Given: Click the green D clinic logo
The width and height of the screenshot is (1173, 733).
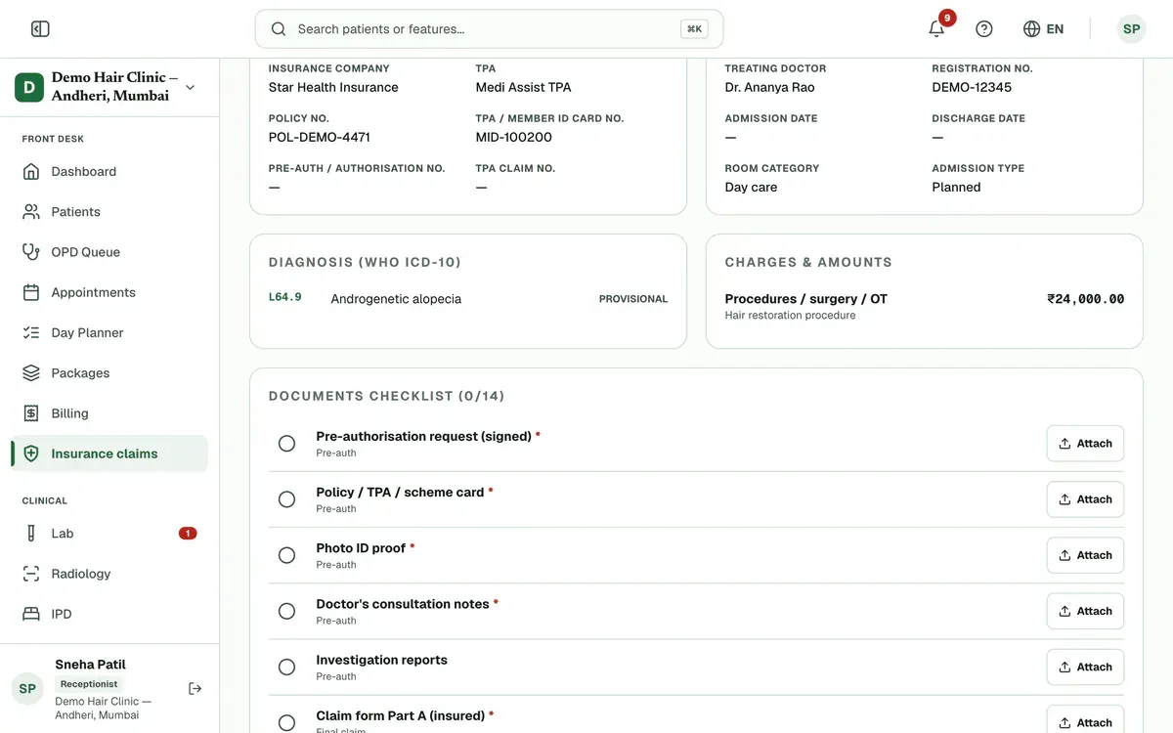Looking at the screenshot, I should (x=28, y=87).
